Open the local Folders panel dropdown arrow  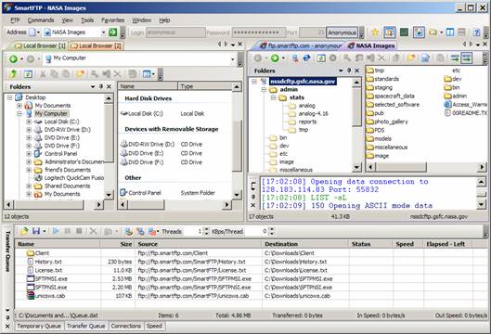click(x=93, y=86)
